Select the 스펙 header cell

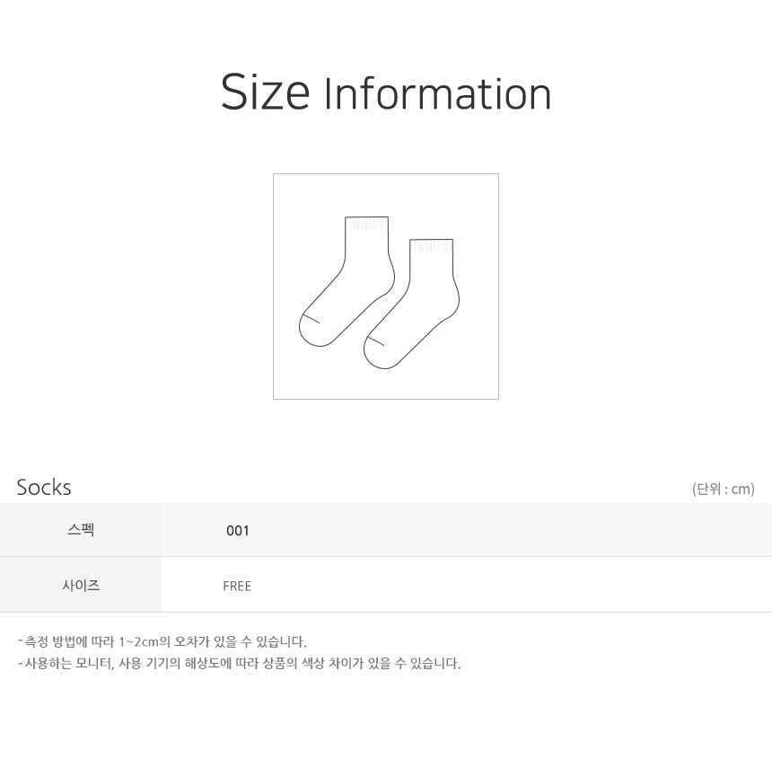(x=81, y=530)
